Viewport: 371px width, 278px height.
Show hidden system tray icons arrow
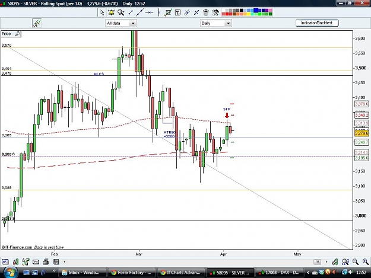pos(308,273)
